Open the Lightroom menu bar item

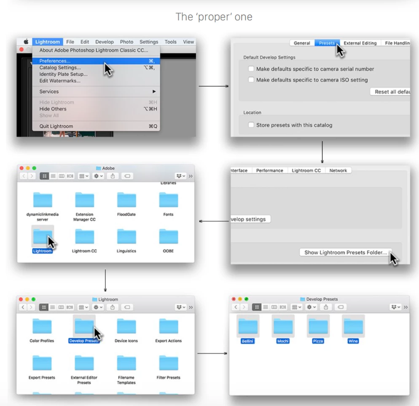[x=48, y=42]
